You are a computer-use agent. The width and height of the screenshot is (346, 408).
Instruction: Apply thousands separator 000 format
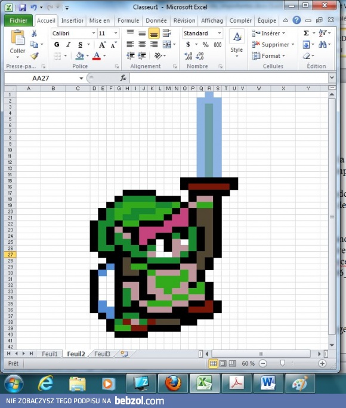pyautogui.click(x=218, y=45)
